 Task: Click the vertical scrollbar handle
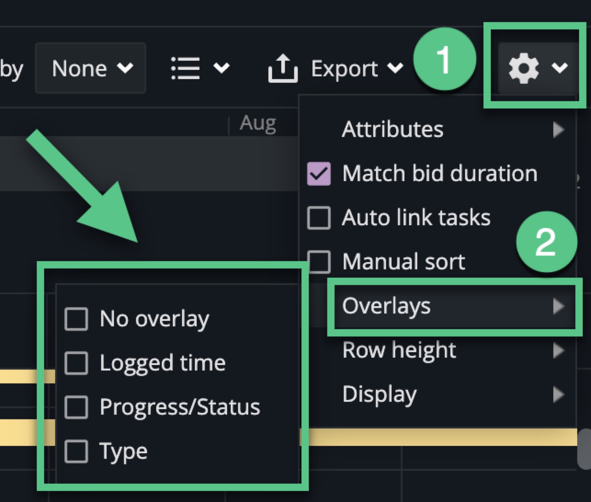(x=584, y=447)
